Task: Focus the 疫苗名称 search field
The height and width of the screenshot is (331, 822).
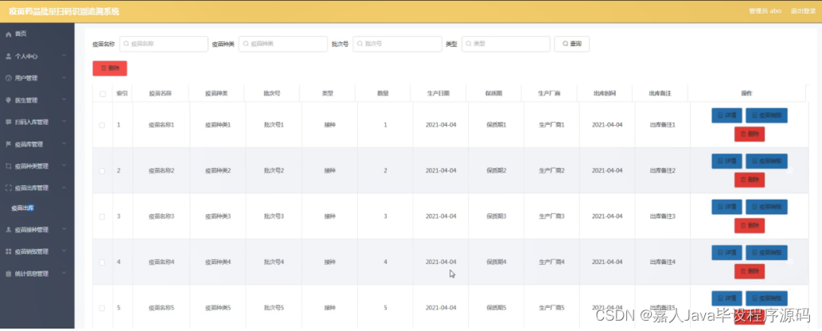Action: (164, 44)
